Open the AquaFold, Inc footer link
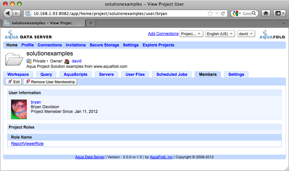Screen dimensions: 289x171 161,157
